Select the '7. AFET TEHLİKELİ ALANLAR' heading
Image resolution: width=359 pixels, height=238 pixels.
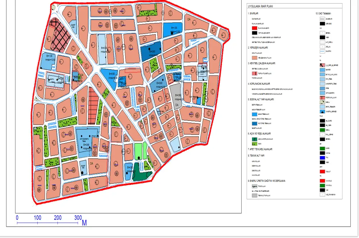[x=260, y=149]
